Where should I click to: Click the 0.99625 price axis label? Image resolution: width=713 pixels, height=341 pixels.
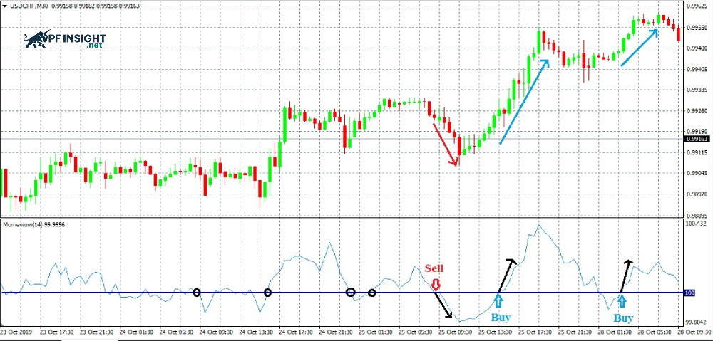pyautogui.click(x=696, y=6)
